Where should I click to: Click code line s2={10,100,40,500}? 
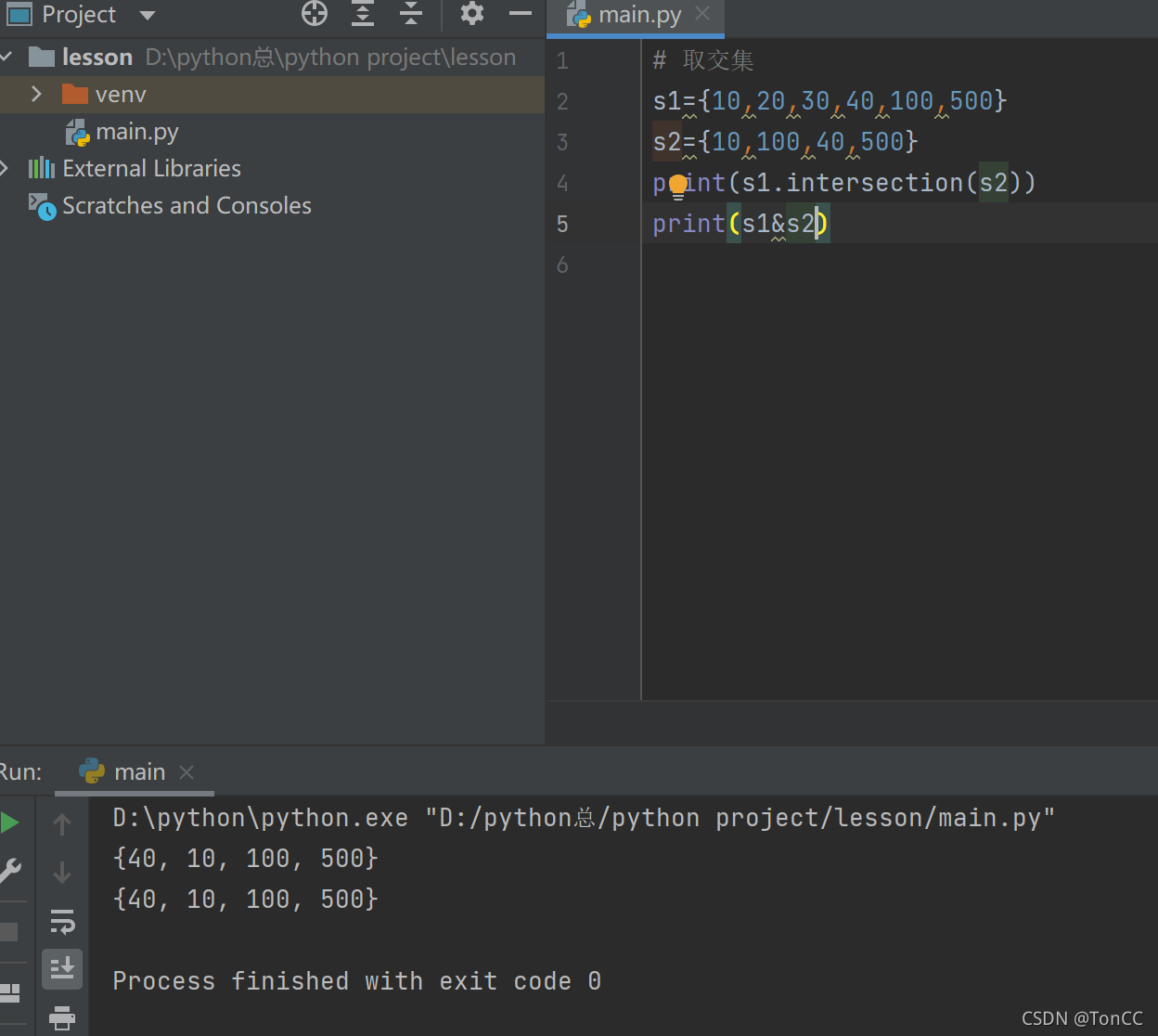(x=785, y=142)
